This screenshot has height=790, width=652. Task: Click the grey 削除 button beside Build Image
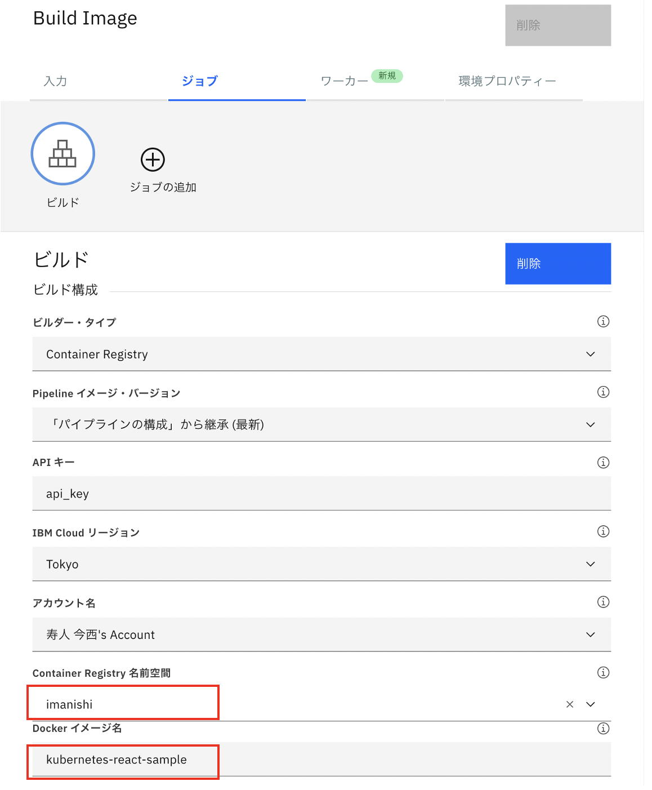tap(558, 25)
